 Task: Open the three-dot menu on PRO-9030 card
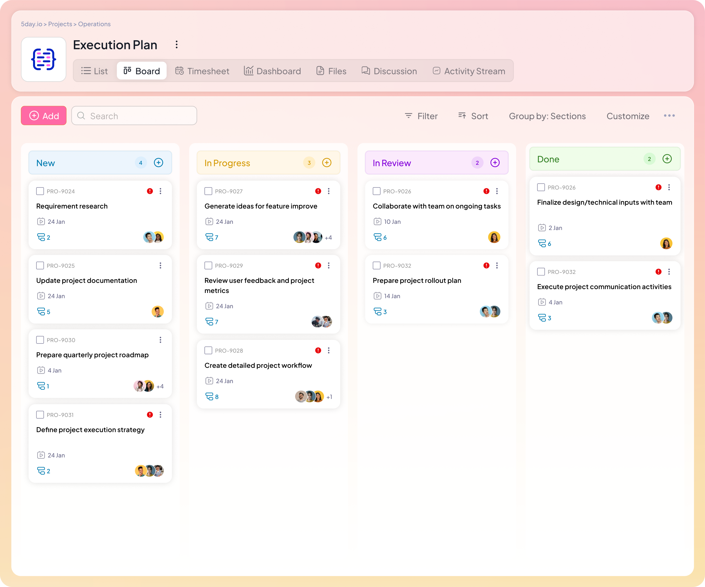160,340
